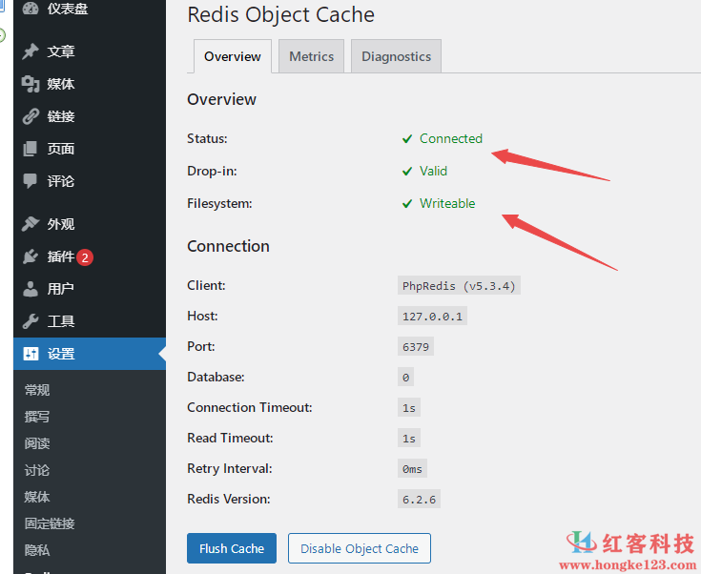Open the 固定链接 settings submenu link

[50, 523]
